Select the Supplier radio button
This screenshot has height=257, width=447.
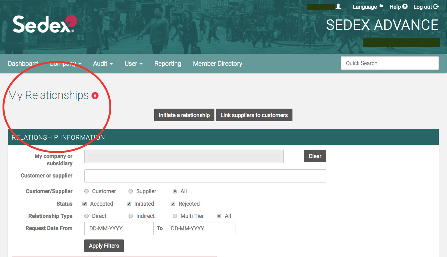tap(131, 191)
